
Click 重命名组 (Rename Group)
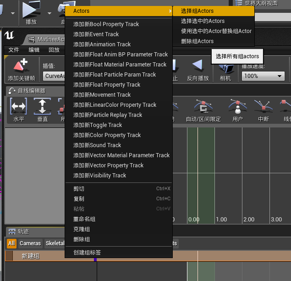pyautogui.click(x=119, y=219)
